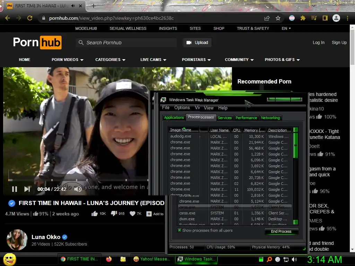Click the Upload button

click(197, 43)
